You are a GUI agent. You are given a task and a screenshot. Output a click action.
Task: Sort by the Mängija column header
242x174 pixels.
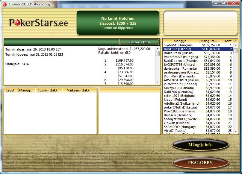[181, 41]
